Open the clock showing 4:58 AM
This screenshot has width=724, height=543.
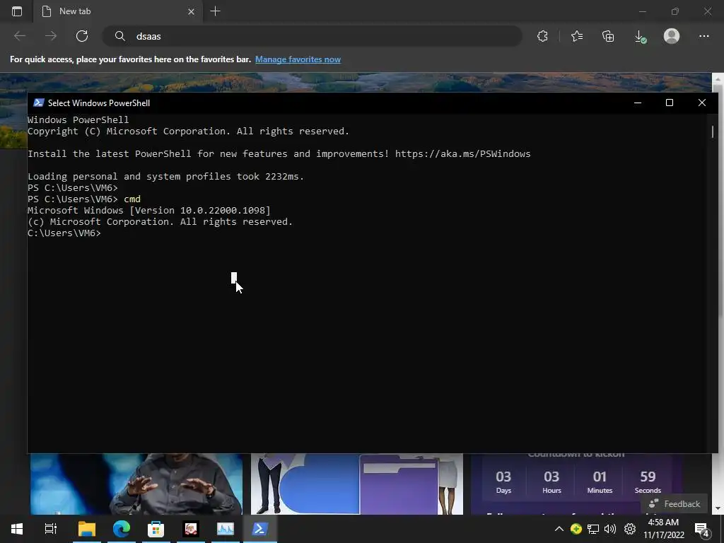pyautogui.click(x=663, y=529)
